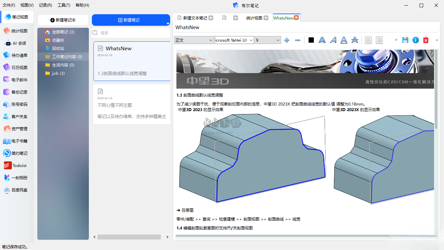Open 百度网盘 from the sidebar
Viewport: 444px width, 250px height.
point(17,190)
